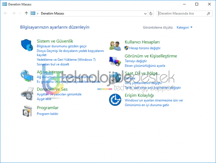Image resolution: width=216 pixels, height=163 pixels.
Task: Open the Görünüm ve Kişiselleştirme heading
Action: tap(151, 56)
